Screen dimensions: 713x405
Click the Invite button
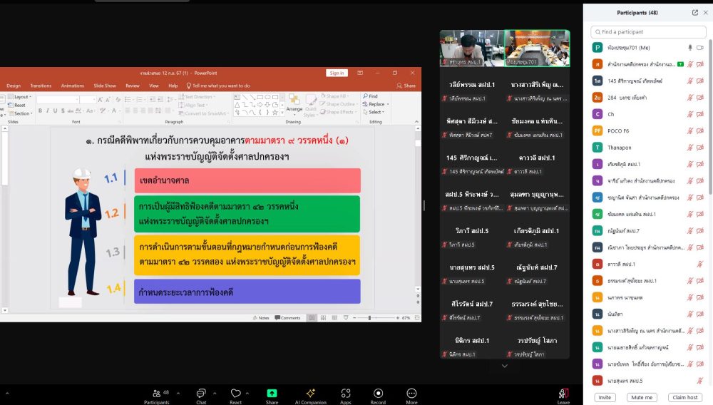click(605, 397)
